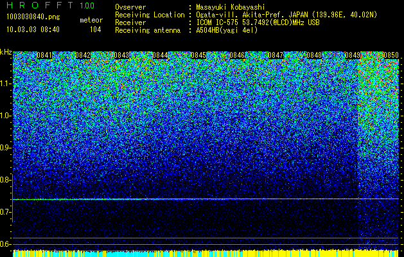Click the antenna A504HB(yagi 4el) text

click(x=227, y=30)
